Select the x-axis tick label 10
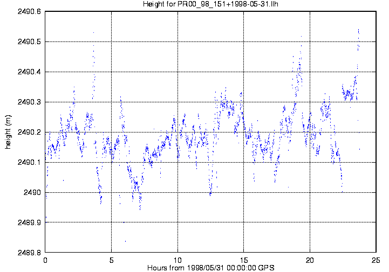The width and height of the screenshot is (389, 272). point(178,260)
